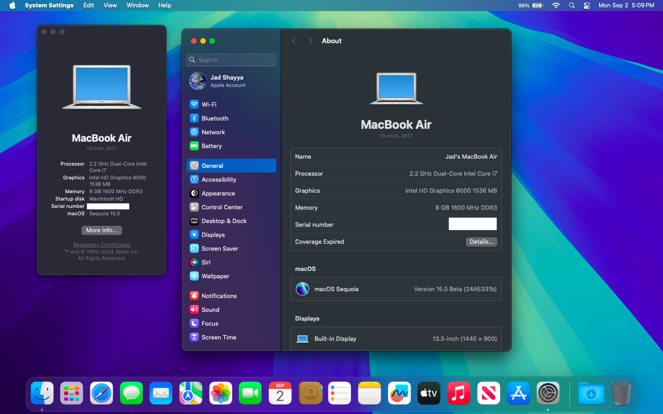Viewport: 663px width, 414px height.
Task: Open Jad Shayya Apple Account
Action: (x=231, y=81)
